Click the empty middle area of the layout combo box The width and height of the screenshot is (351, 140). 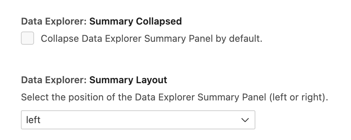click(139, 120)
